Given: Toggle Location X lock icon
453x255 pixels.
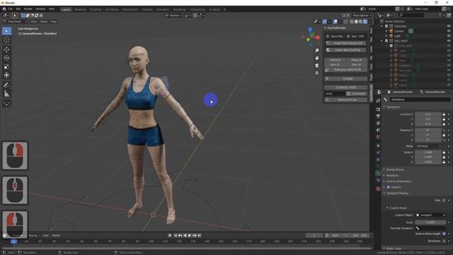Looking at the screenshot, I should pyautogui.click(x=444, y=115).
